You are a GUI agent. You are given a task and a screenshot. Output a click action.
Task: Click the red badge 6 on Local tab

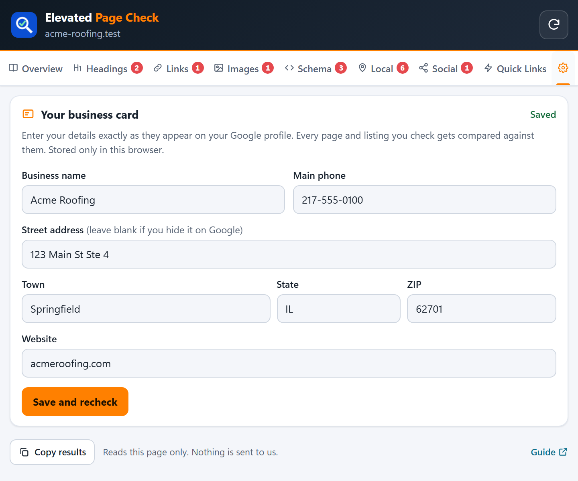pyautogui.click(x=403, y=68)
